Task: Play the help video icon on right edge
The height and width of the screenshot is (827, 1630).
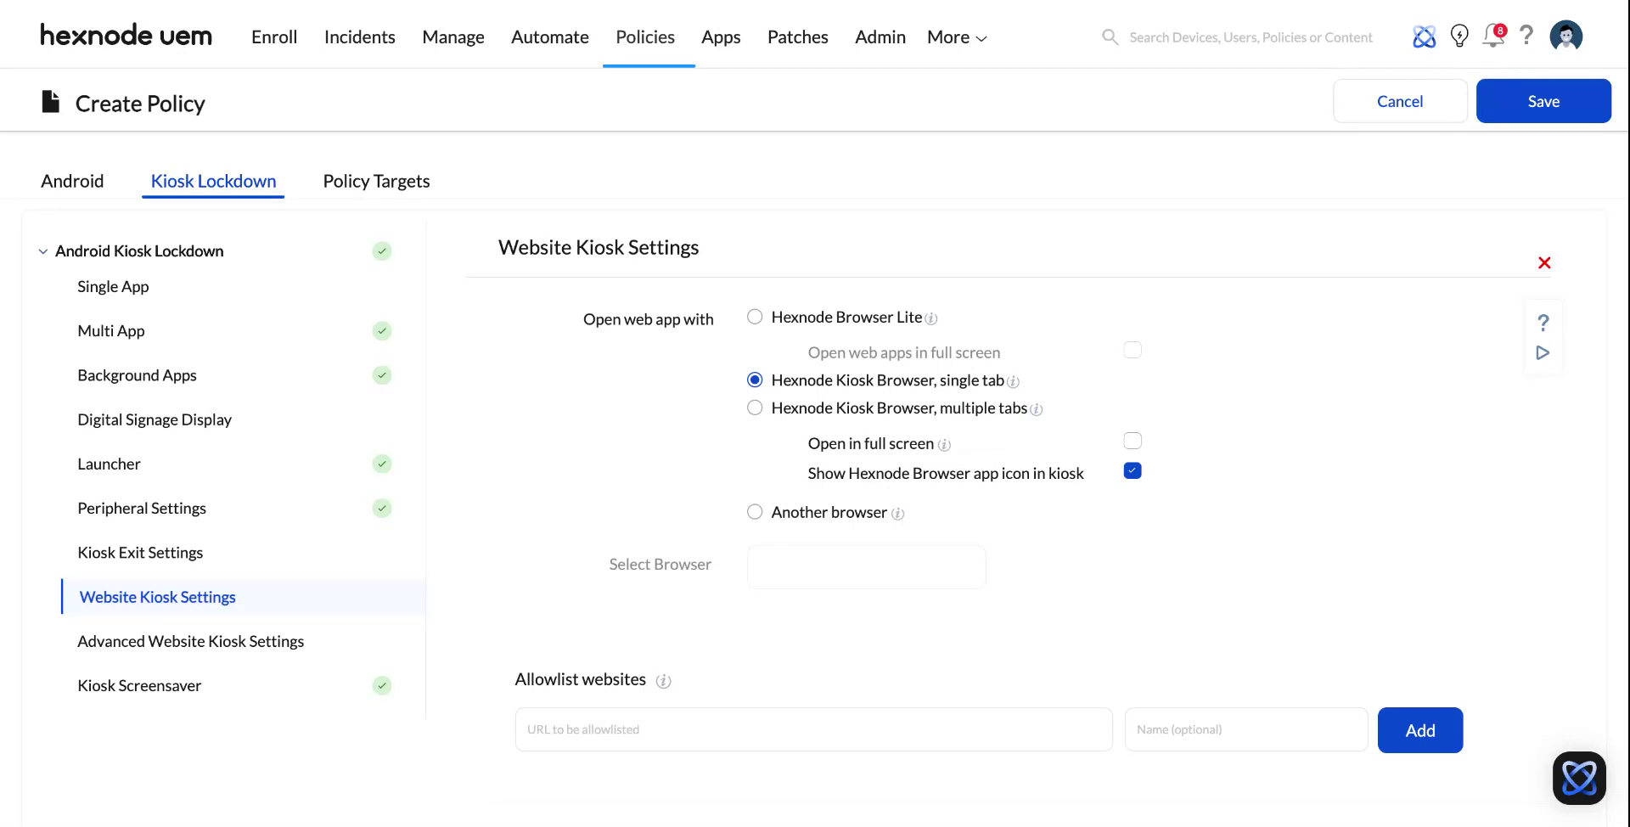Action: pos(1543,353)
